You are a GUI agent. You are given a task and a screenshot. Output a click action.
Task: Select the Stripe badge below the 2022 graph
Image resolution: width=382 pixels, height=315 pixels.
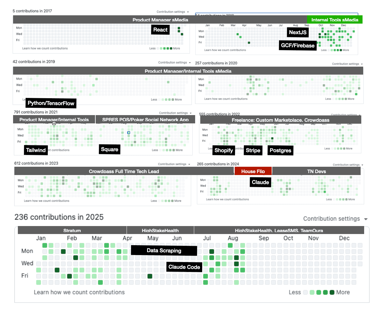[x=253, y=150]
